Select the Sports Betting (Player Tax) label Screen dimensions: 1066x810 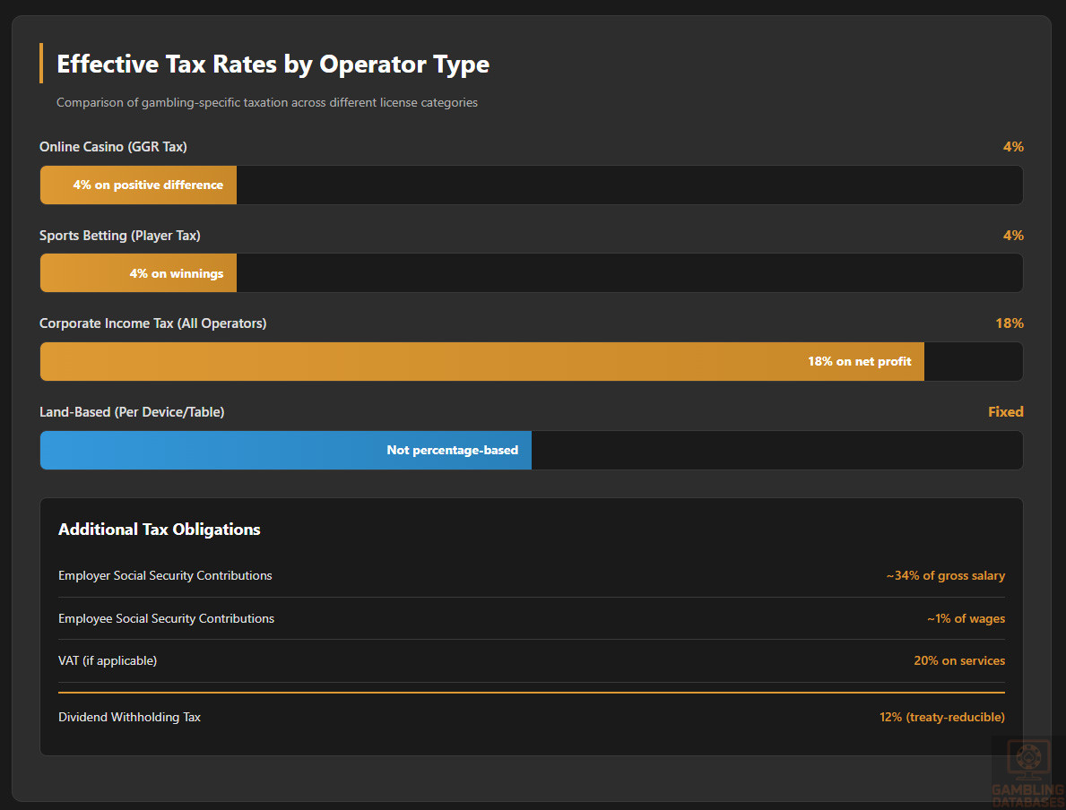pyautogui.click(x=120, y=236)
